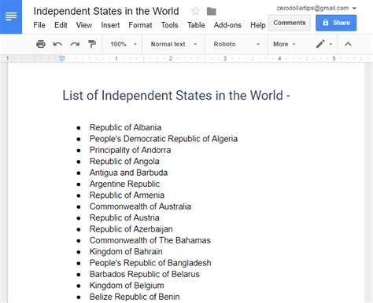Click the Kingdom of Belgium item
Viewport: 373px width, 303px height.
pyautogui.click(x=127, y=285)
